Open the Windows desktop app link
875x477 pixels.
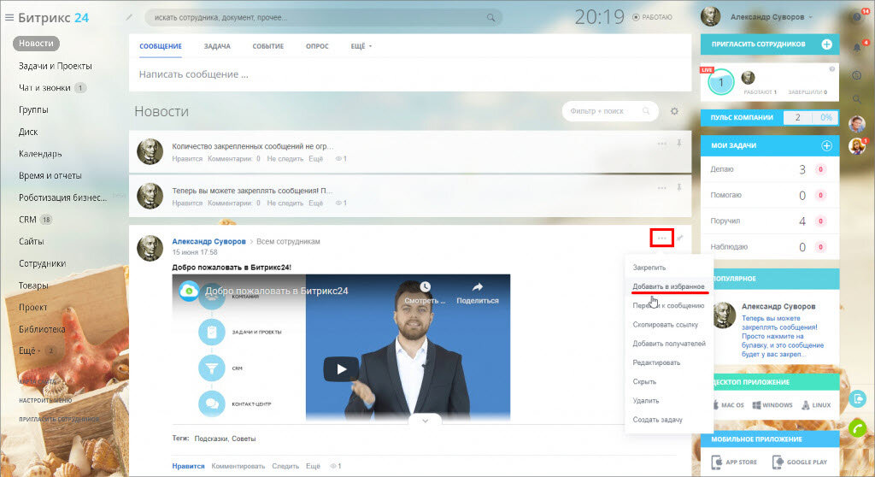coord(772,405)
